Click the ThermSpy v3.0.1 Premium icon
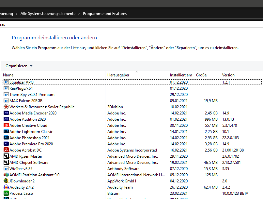The width and height of the screenshot is (263, 199). coord(6,94)
